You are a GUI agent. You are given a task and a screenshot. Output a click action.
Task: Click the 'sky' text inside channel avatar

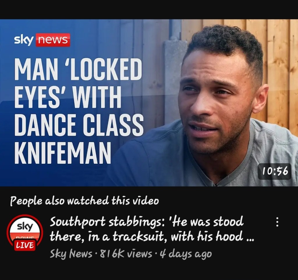coord(25,227)
